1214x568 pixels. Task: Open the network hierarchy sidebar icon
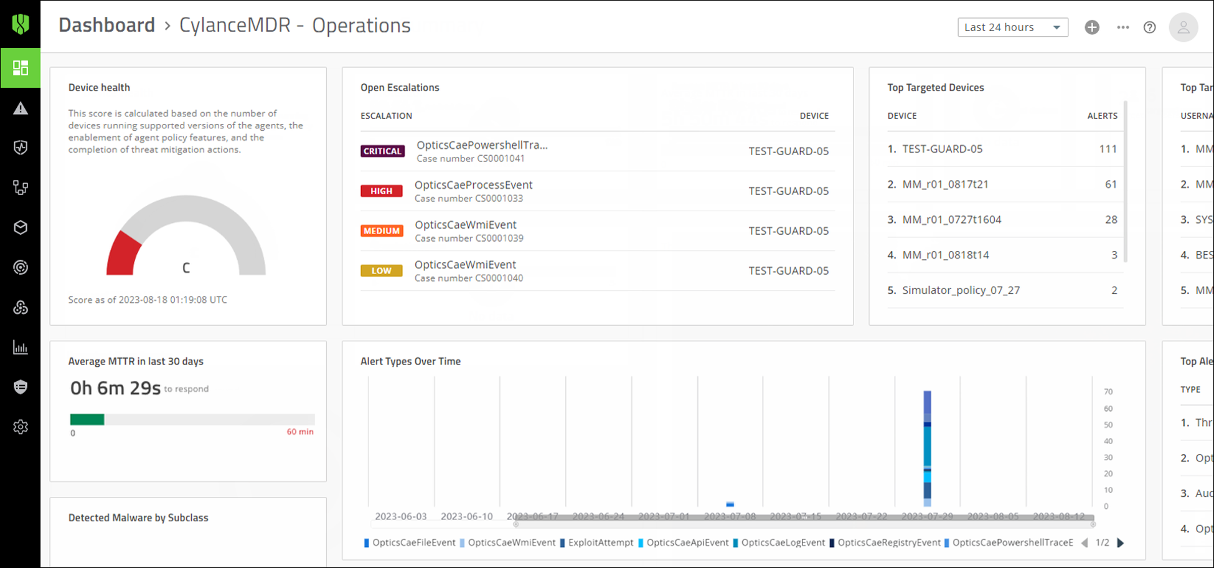pos(21,187)
